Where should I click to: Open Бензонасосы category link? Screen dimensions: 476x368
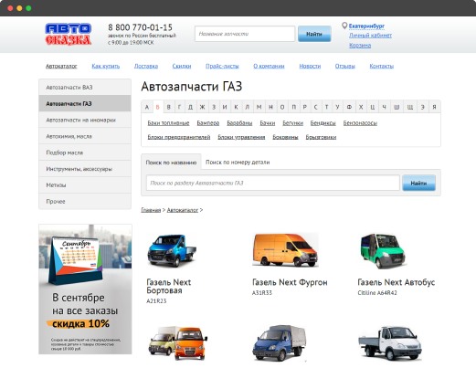(360, 123)
